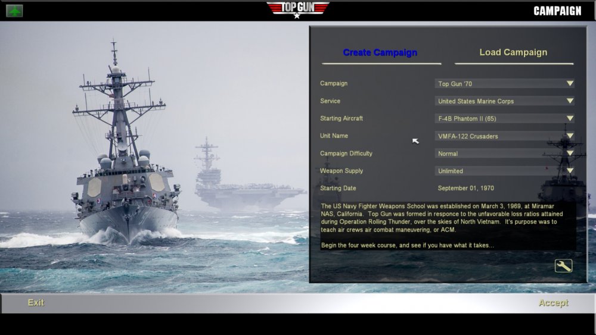
Task: Click the September 01, 1970 starting date
Action: pyautogui.click(x=466, y=188)
